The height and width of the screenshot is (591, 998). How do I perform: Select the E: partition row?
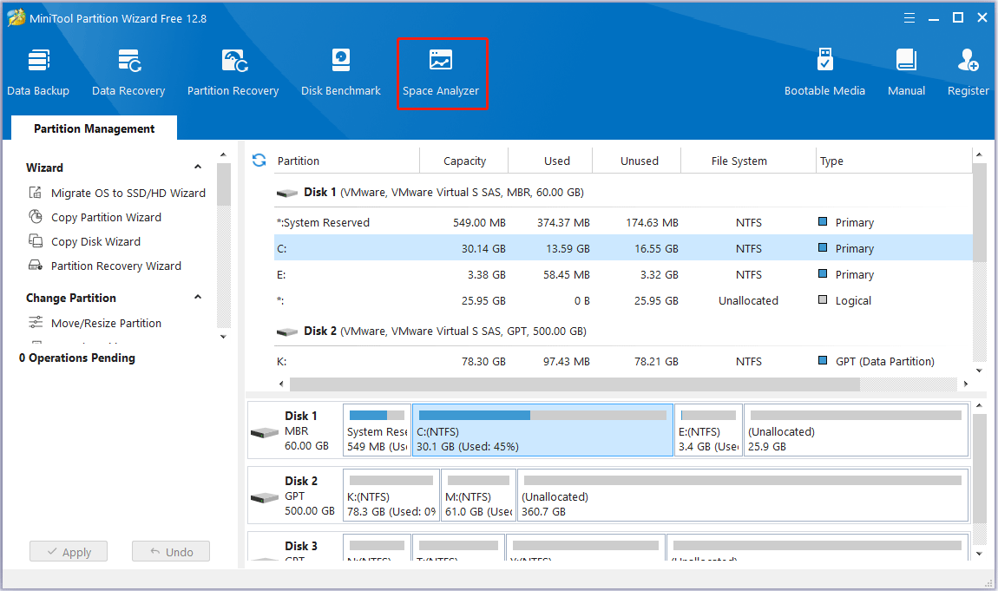coord(623,274)
